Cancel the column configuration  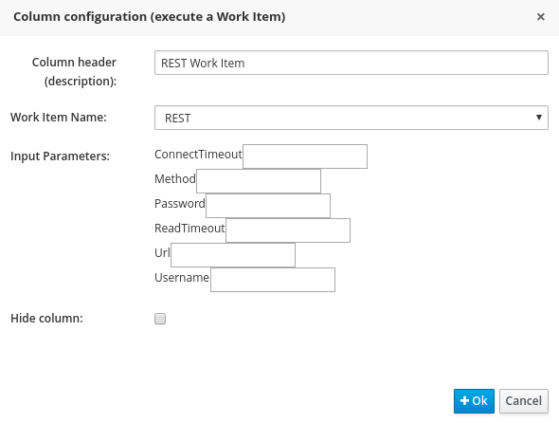coord(524,401)
